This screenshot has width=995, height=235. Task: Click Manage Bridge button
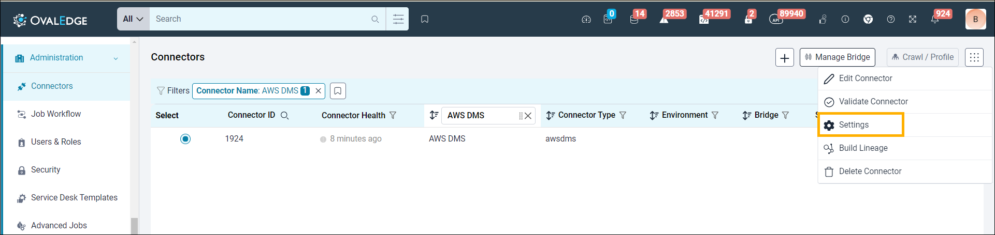click(837, 57)
